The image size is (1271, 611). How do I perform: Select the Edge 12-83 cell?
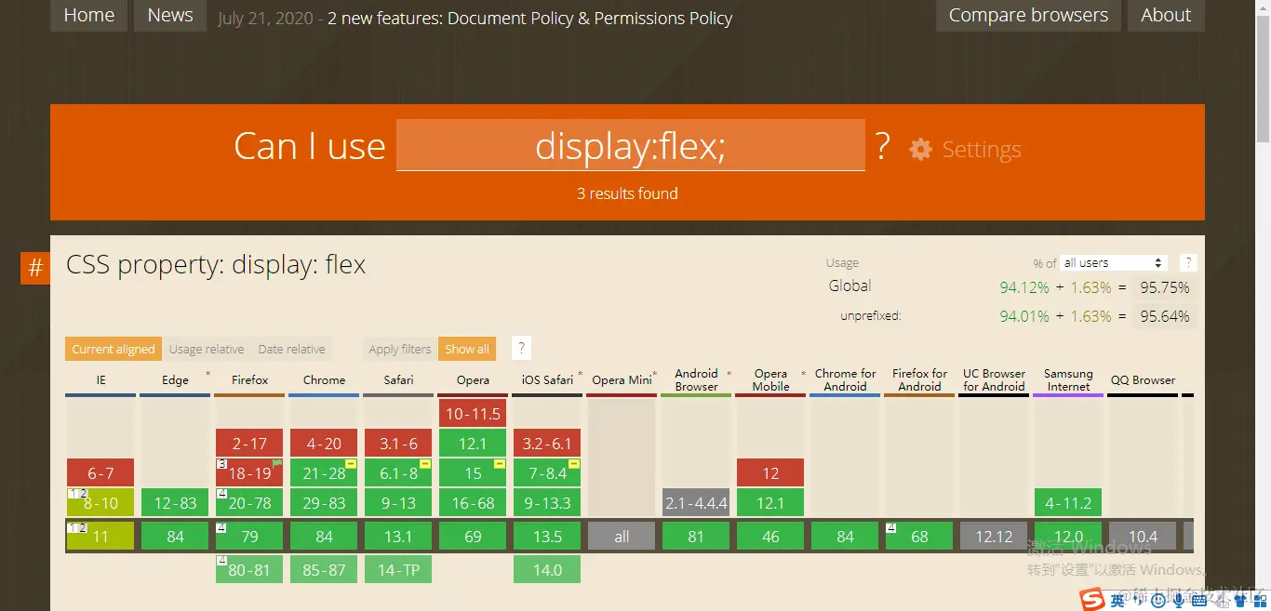(x=175, y=502)
